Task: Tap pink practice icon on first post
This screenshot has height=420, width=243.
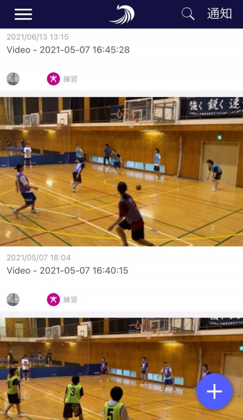Action: tap(54, 79)
